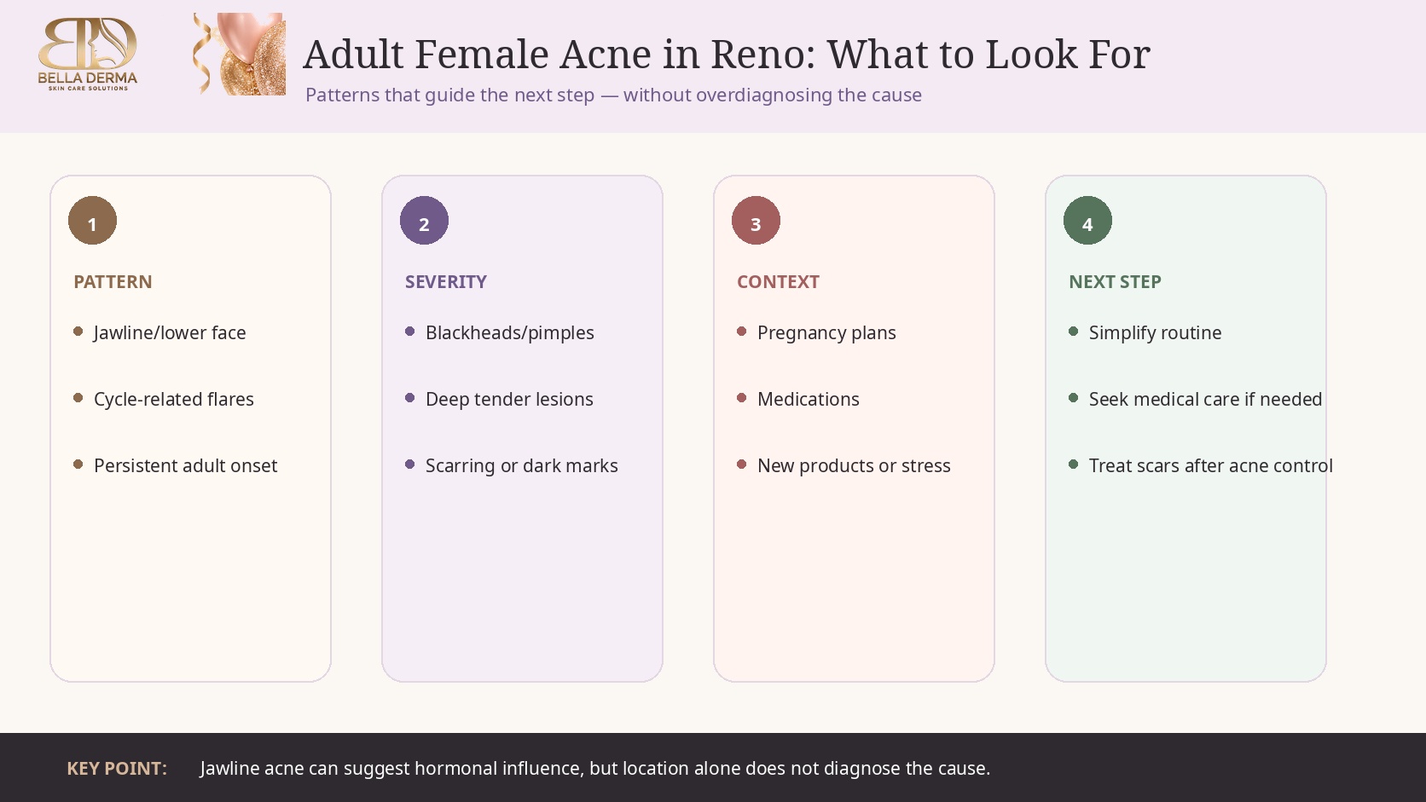Image resolution: width=1426 pixels, height=802 pixels.
Task: Select the NEXT STEP heading
Action: tap(1115, 282)
